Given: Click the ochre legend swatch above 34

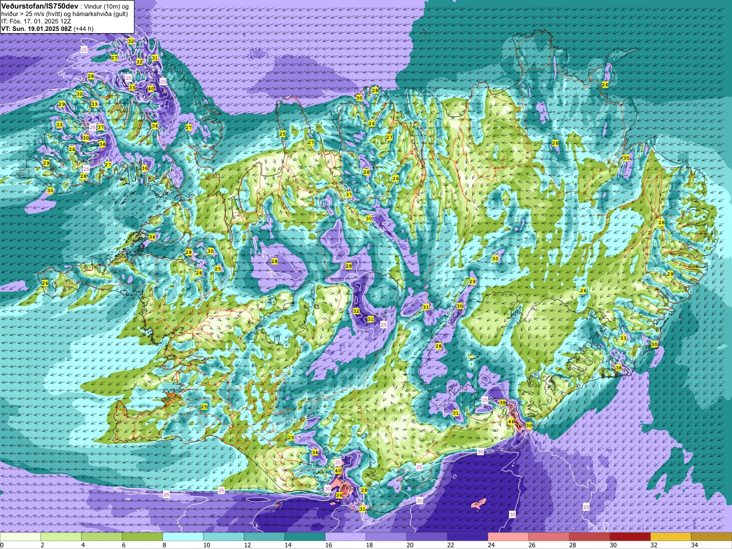Looking at the screenshot, I should 711,538.
